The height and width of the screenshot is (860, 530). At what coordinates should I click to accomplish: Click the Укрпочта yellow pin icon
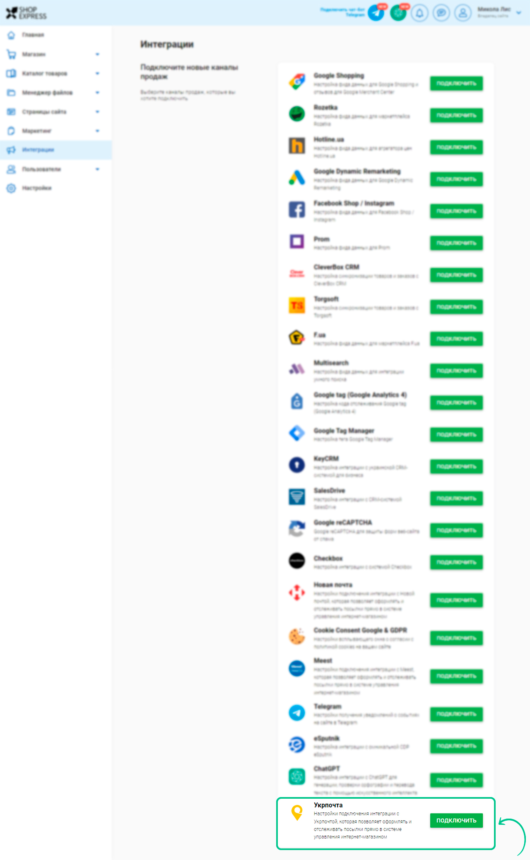(x=297, y=812)
